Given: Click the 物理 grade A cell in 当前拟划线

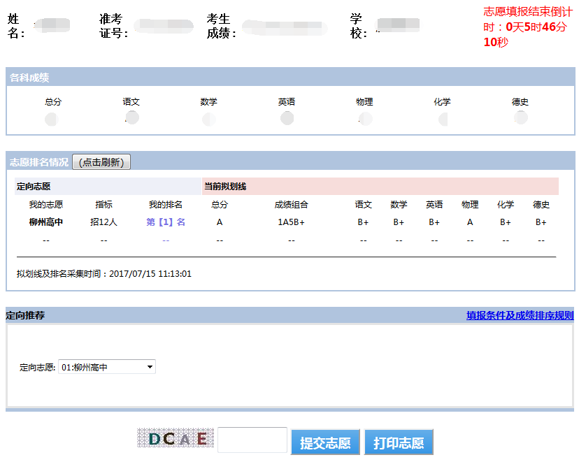Looking at the screenshot, I should 470,222.
